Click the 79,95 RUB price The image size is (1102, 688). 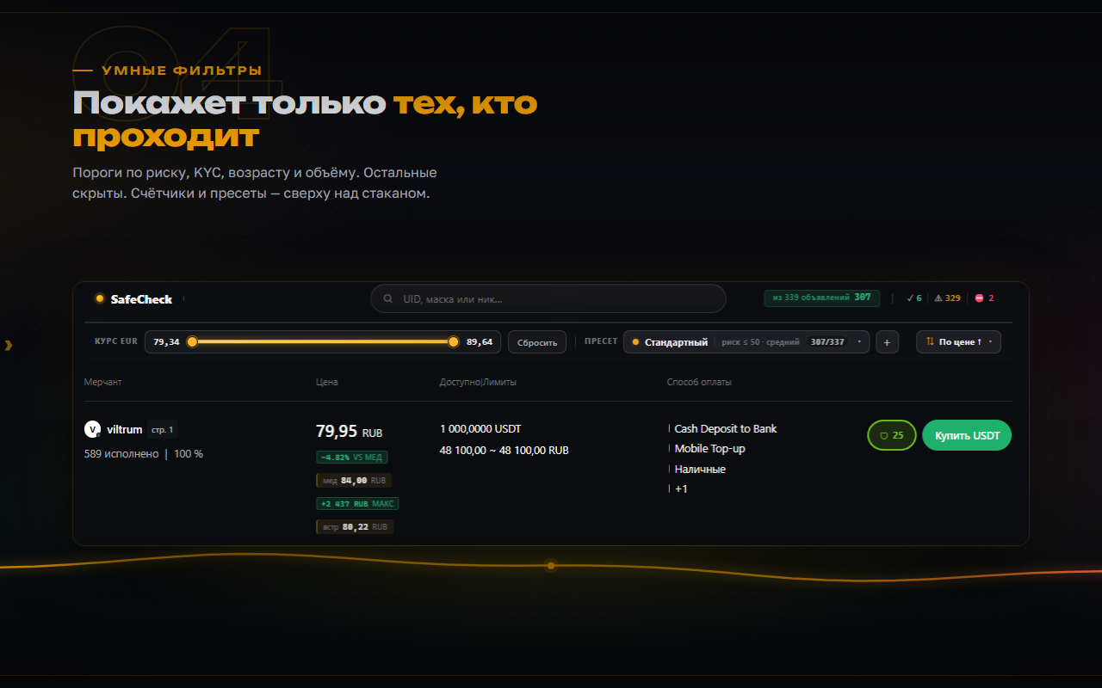pos(350,431)
